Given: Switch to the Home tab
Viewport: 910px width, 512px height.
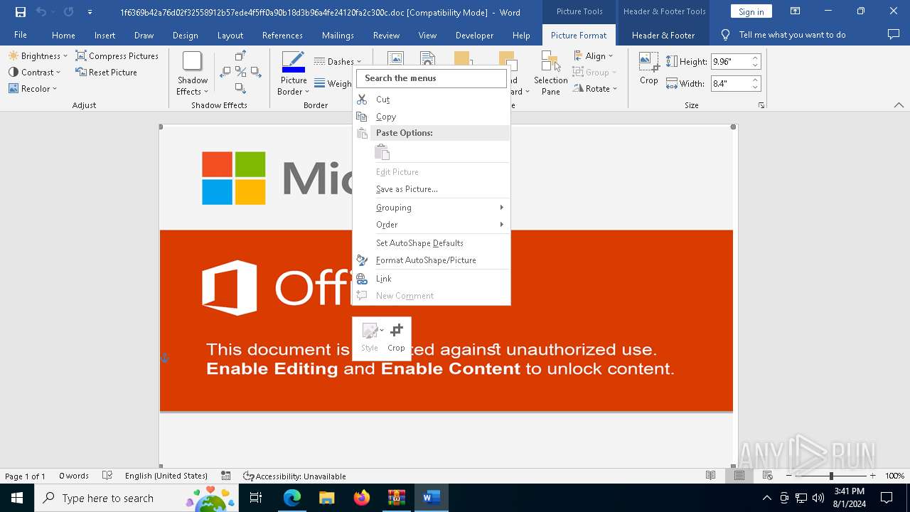Looking at the screenshot, I should (63, 35).
